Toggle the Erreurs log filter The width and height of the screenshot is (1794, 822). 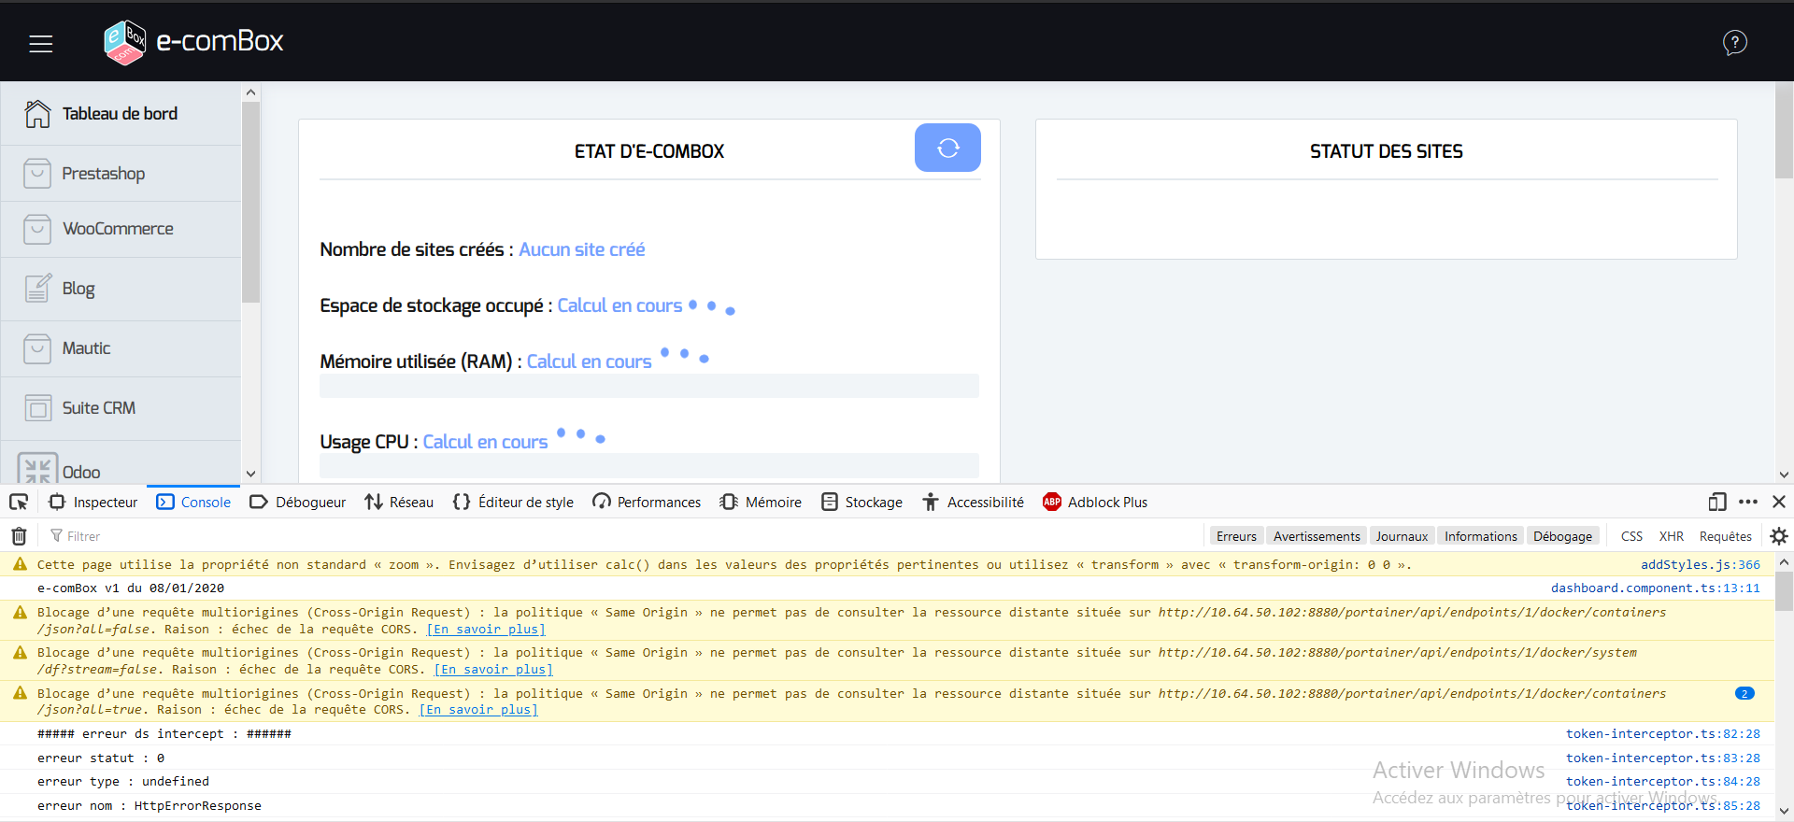(x=1235, y=536)
